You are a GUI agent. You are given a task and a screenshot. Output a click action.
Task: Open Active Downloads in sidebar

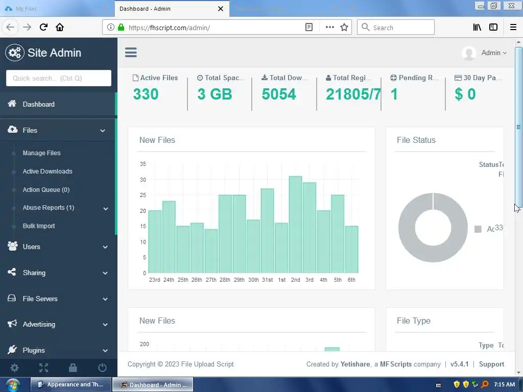47,171
